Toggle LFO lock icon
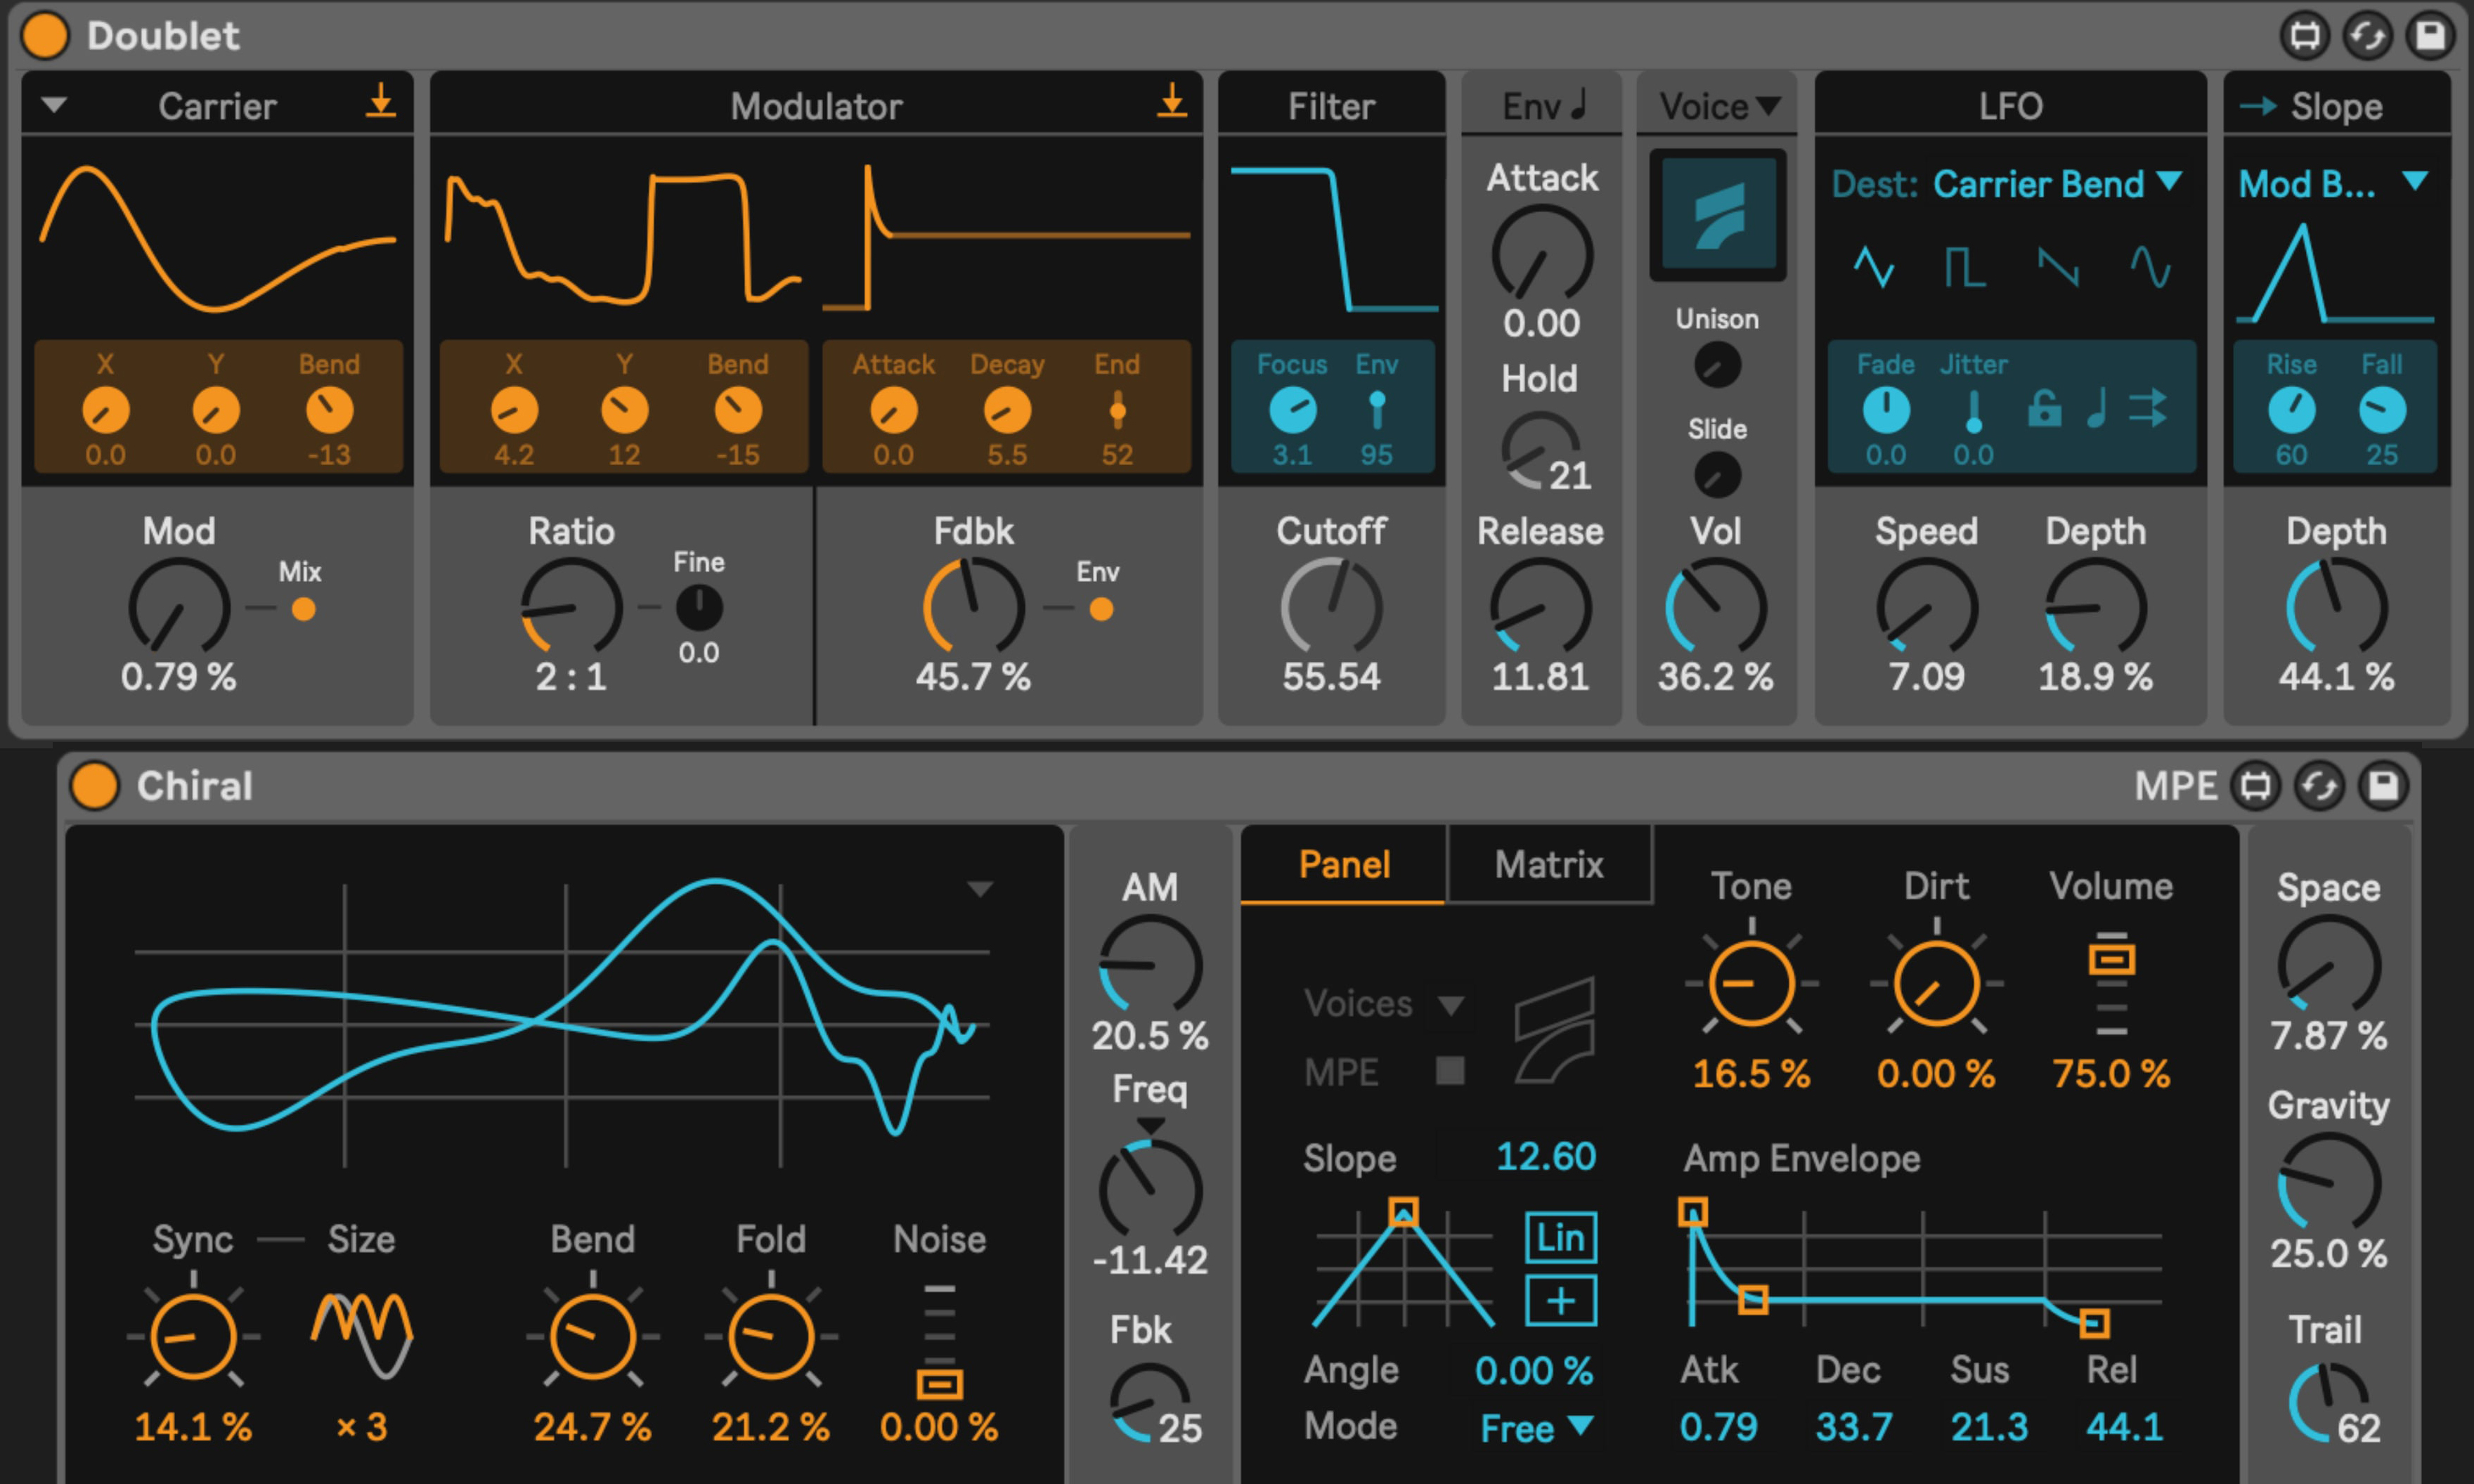 pos(2044,409)
